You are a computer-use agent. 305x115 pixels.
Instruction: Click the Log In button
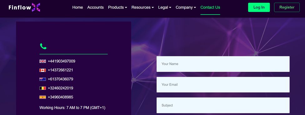pos(259,7)
